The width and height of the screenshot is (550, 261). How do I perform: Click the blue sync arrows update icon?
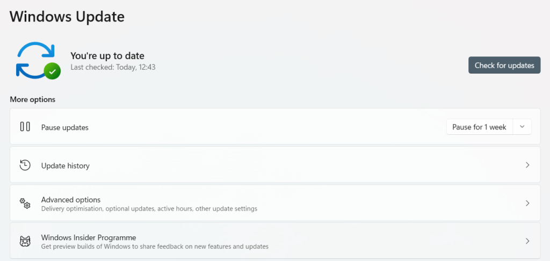(33, 57)
